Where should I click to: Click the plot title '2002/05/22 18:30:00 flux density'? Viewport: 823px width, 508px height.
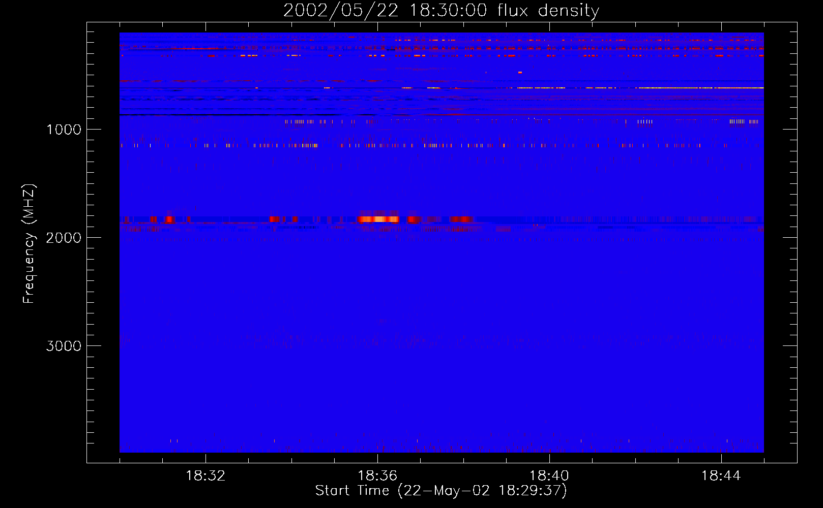point(441,10)
